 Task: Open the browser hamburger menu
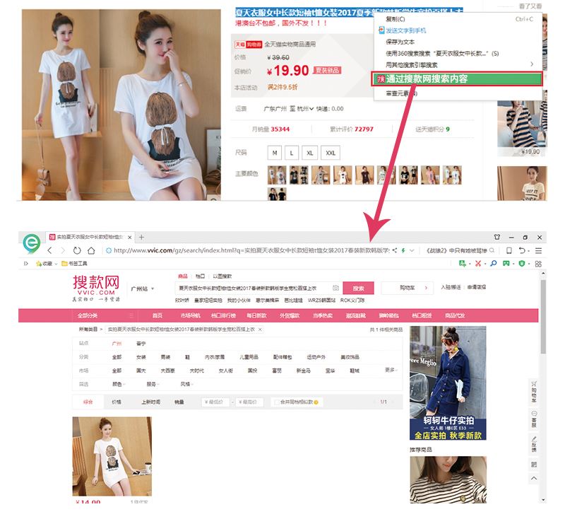[538, 250]
